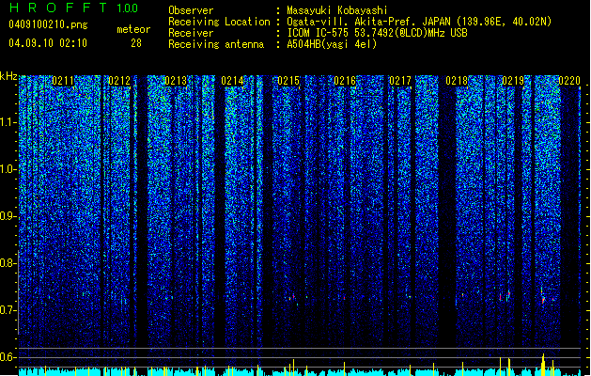Click the meteor count 28
The image size is (591, 376).
click(136, 43)
